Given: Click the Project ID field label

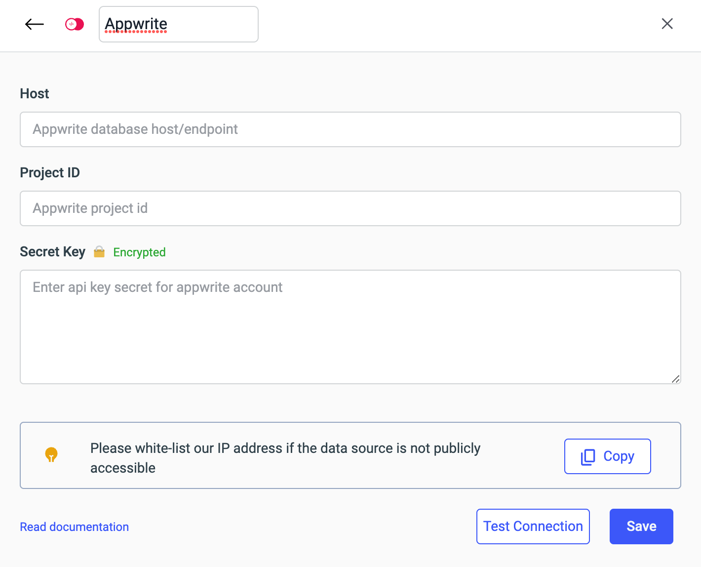Looking at the screenshot, I should coord(50,173).
